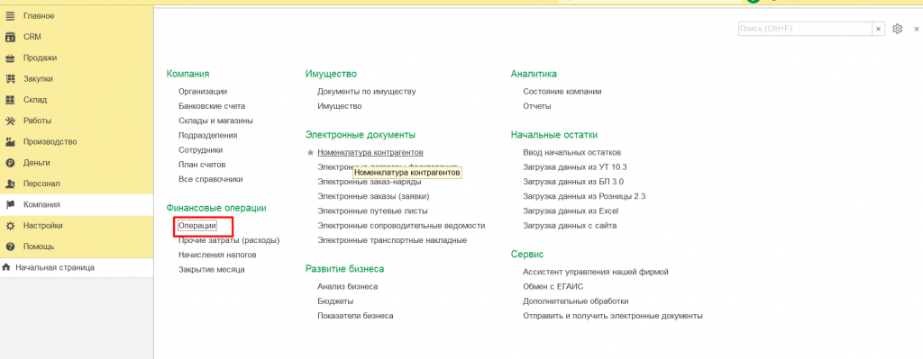This screenshot has height=359, width=923.
Task: Open Загрузка данных из БП 3.0
Action: (x=573, y=182)
